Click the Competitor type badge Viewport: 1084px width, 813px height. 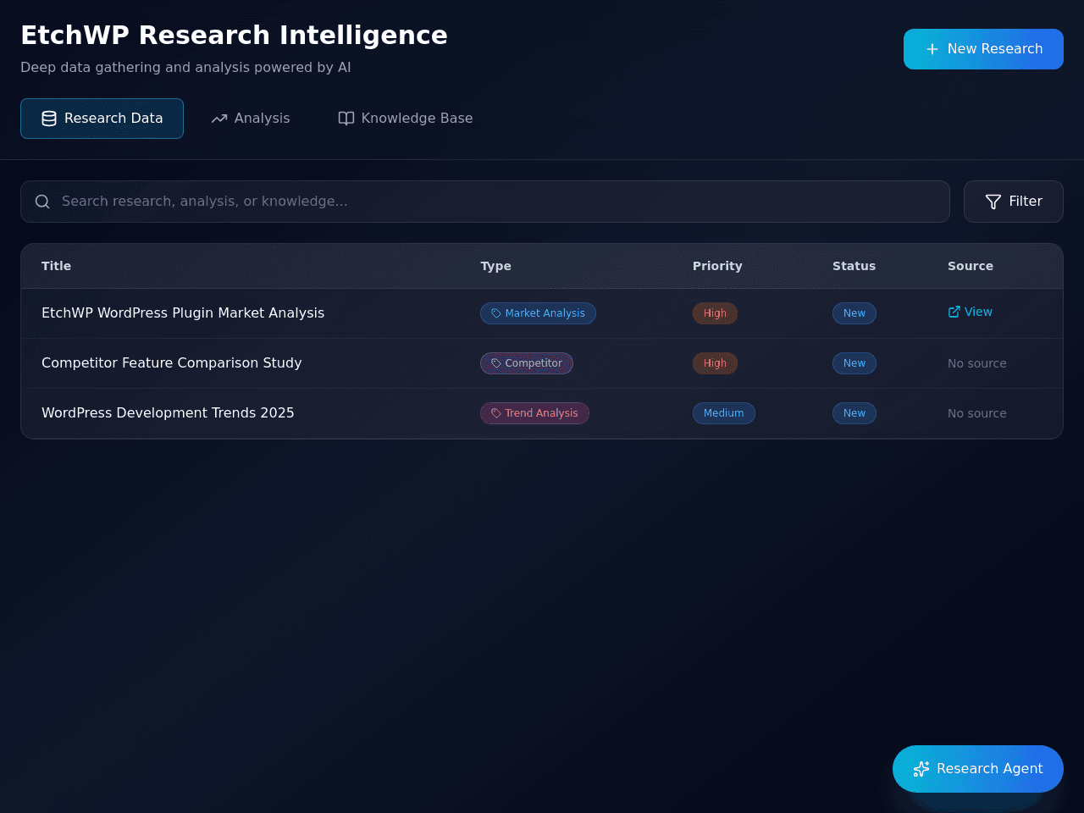(527, 363)
